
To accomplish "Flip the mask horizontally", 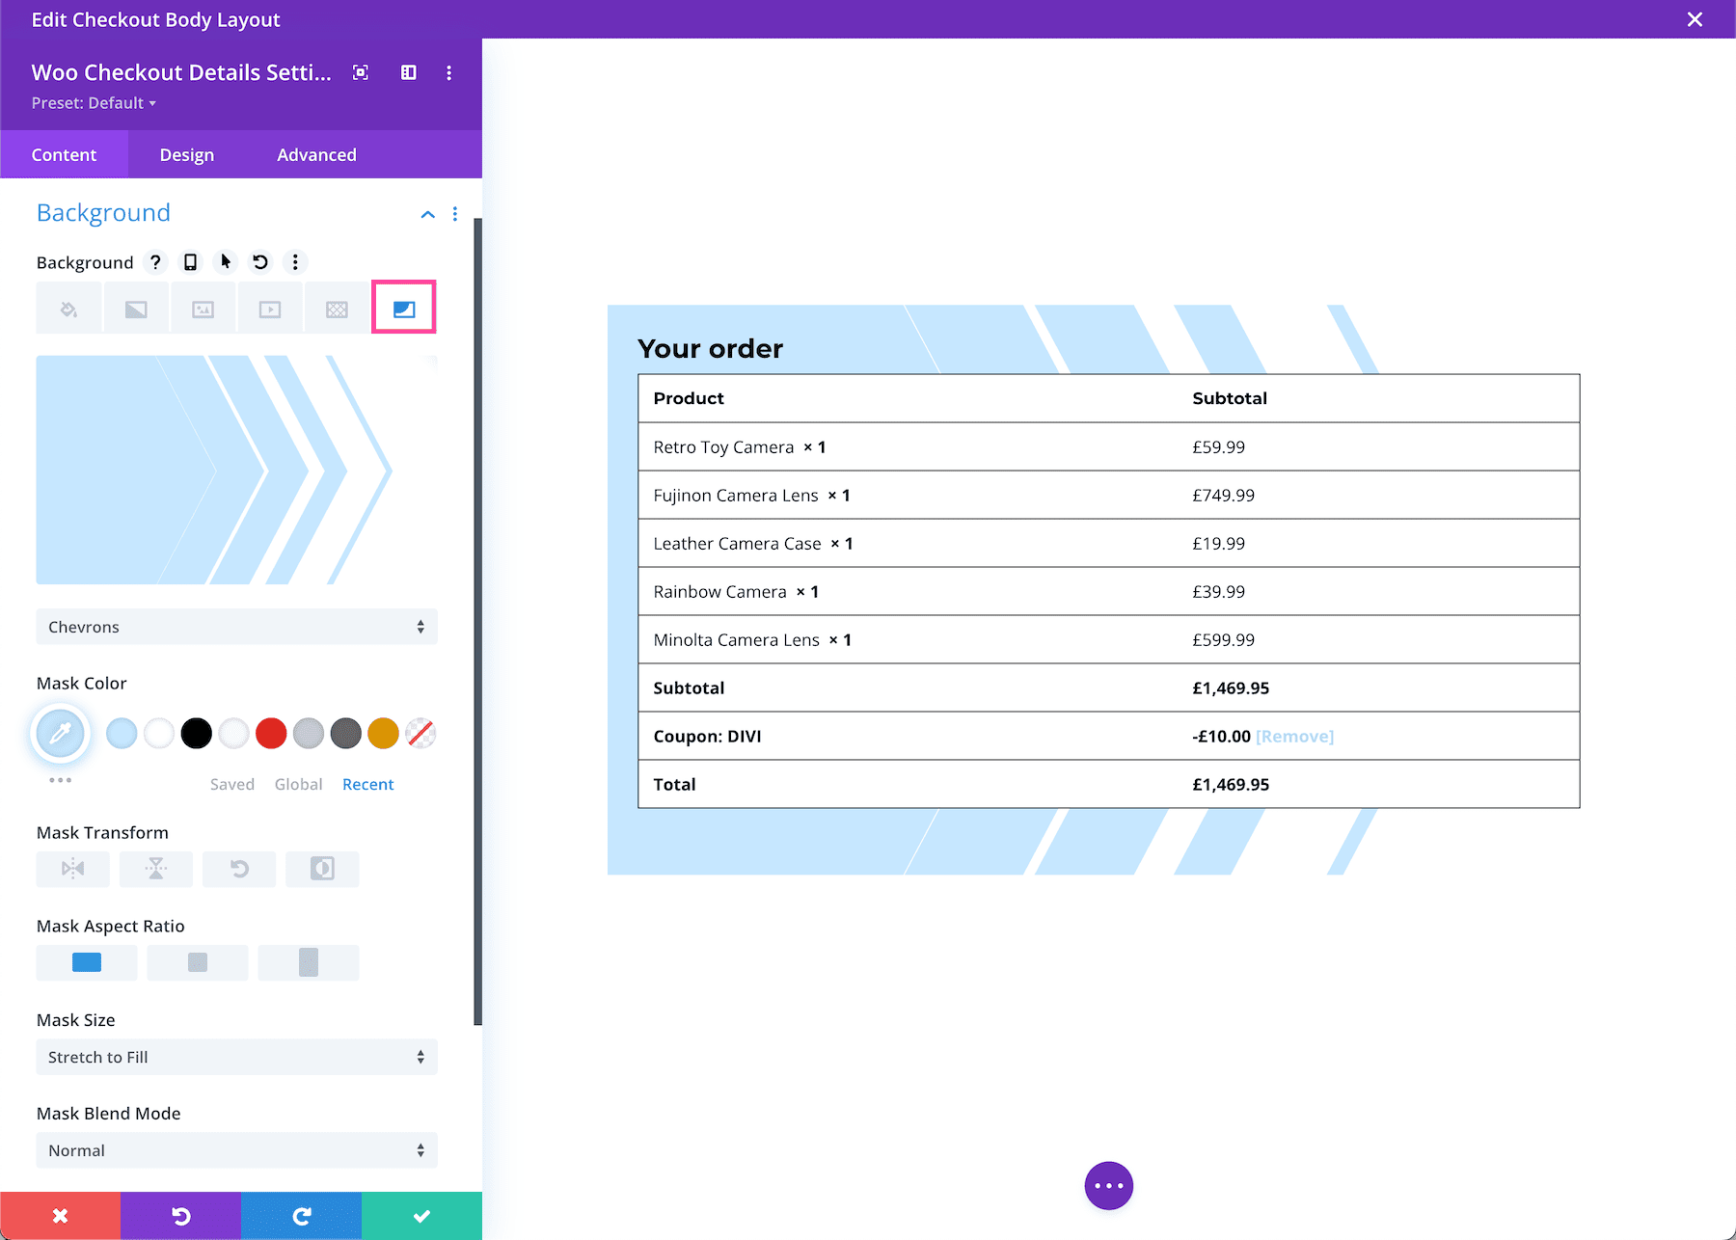I will [72, 869].
